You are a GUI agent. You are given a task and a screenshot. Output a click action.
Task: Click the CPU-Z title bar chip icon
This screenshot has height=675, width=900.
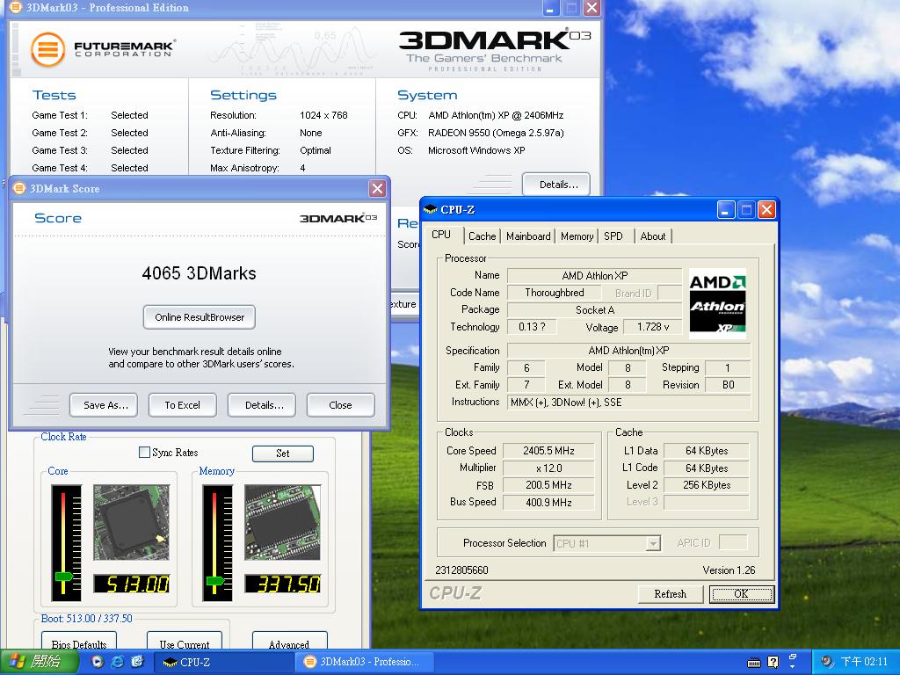[431, 210]
